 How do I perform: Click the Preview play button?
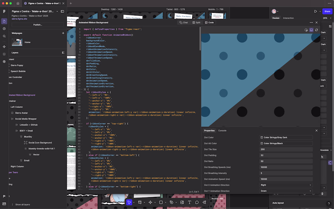[x=315, y=11]
